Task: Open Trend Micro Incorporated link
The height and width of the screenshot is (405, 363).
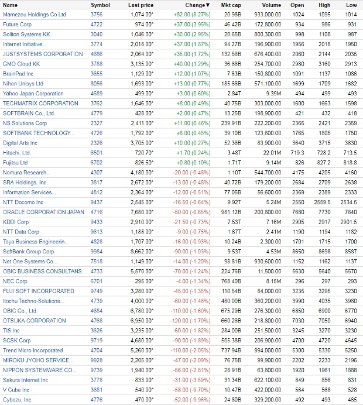Action: coord(33,351)
